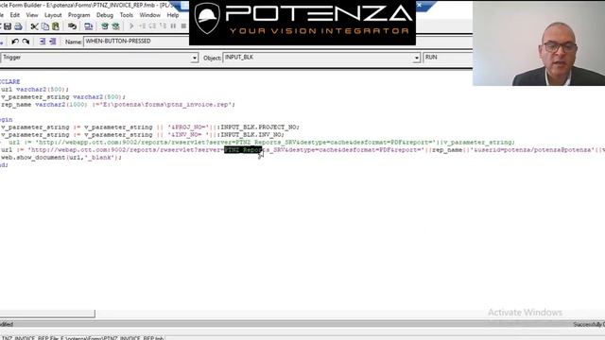
Task: Click the url varchar2(500) declaration
Action: 34,90
